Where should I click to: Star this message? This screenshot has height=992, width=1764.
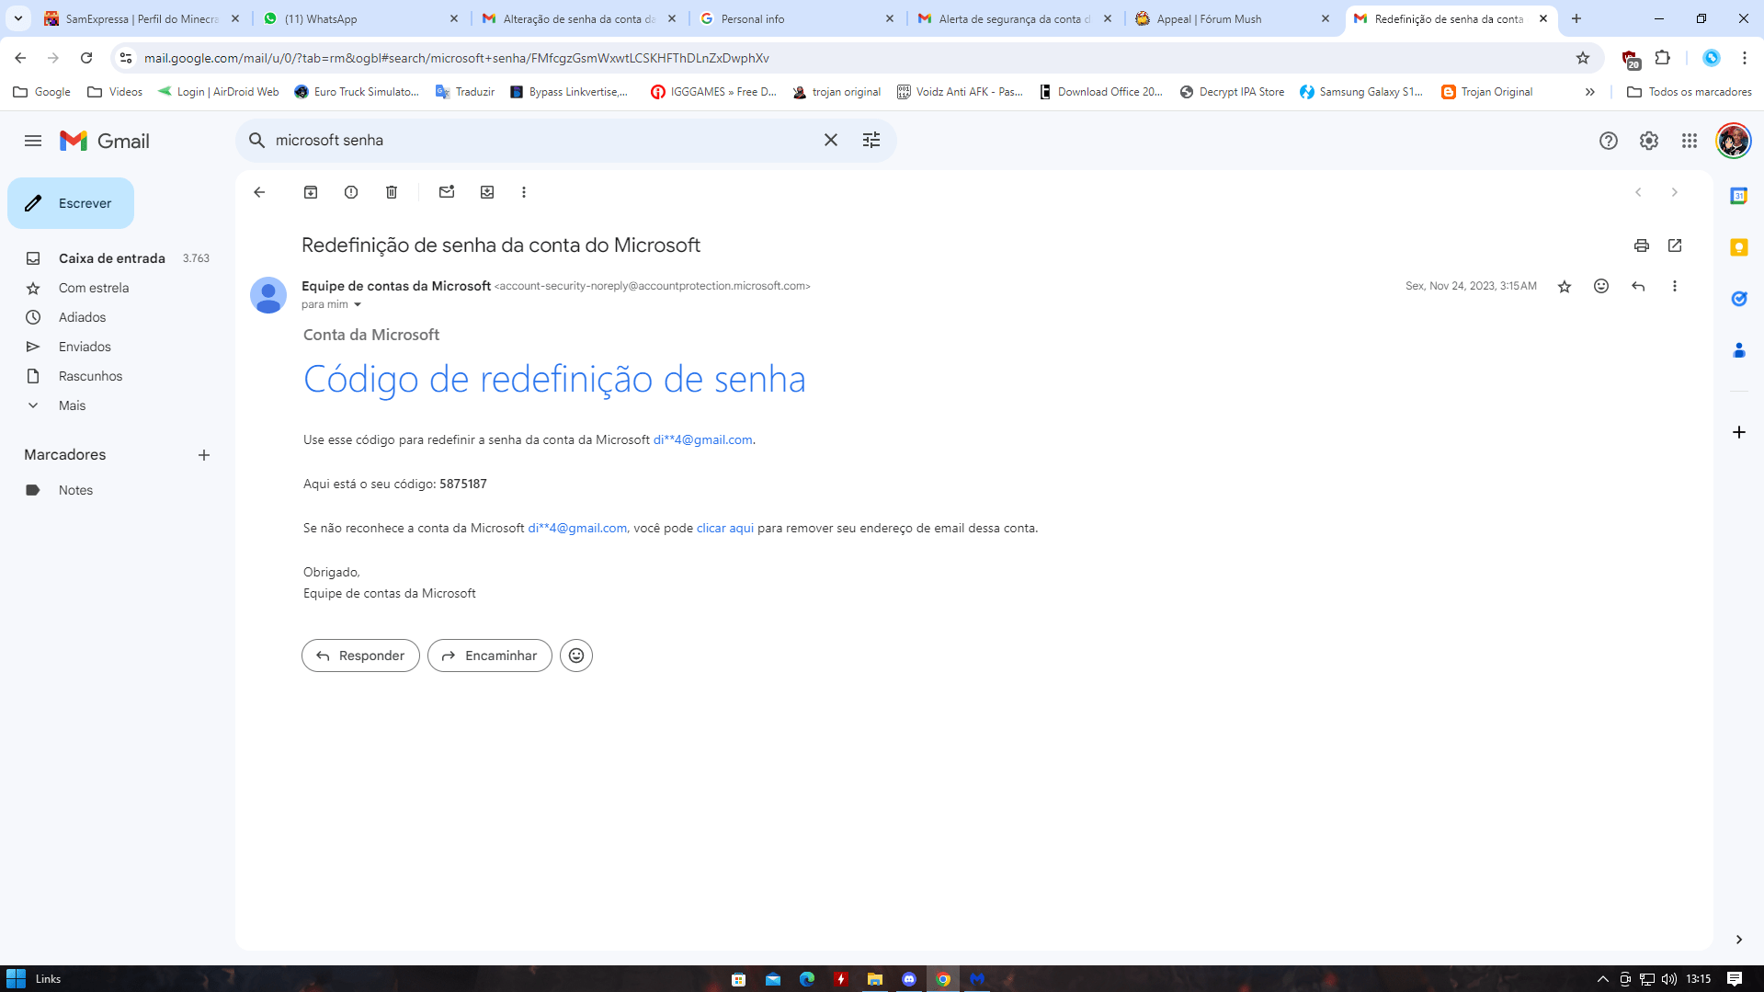(1565, 287)
